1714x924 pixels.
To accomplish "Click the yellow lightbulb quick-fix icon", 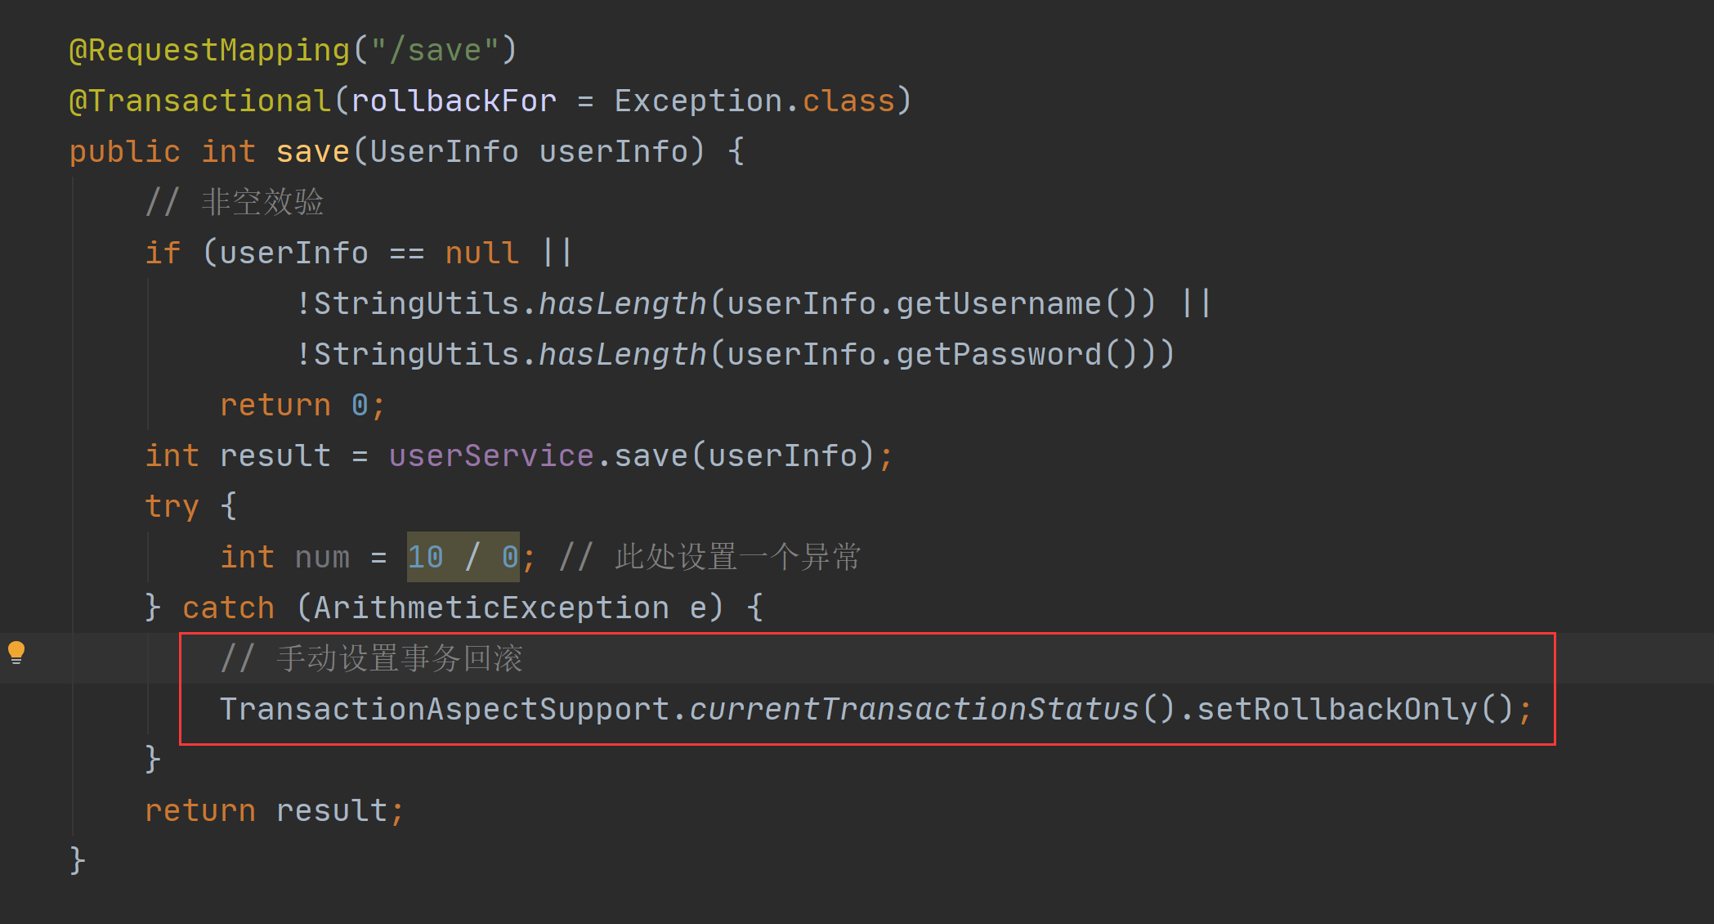I will click(16, 653).
